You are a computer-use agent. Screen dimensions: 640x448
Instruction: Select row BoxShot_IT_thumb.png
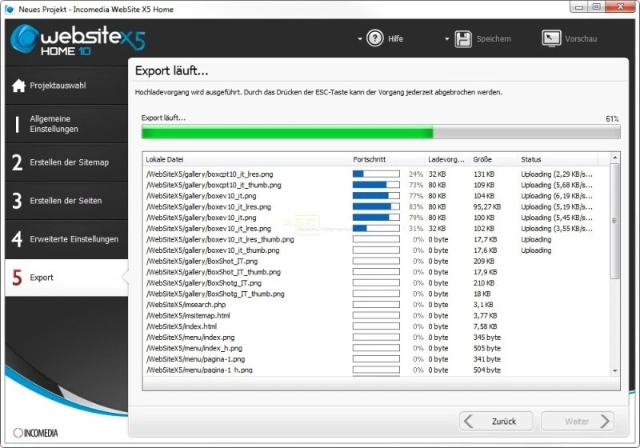pyautogui.click(x=376, y=272)
